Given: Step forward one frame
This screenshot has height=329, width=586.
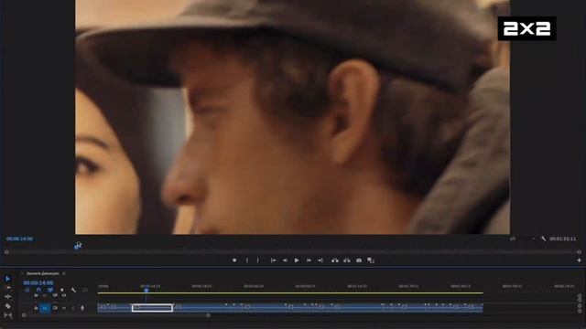Looking at the screenshot, I should tap(309, 260).
